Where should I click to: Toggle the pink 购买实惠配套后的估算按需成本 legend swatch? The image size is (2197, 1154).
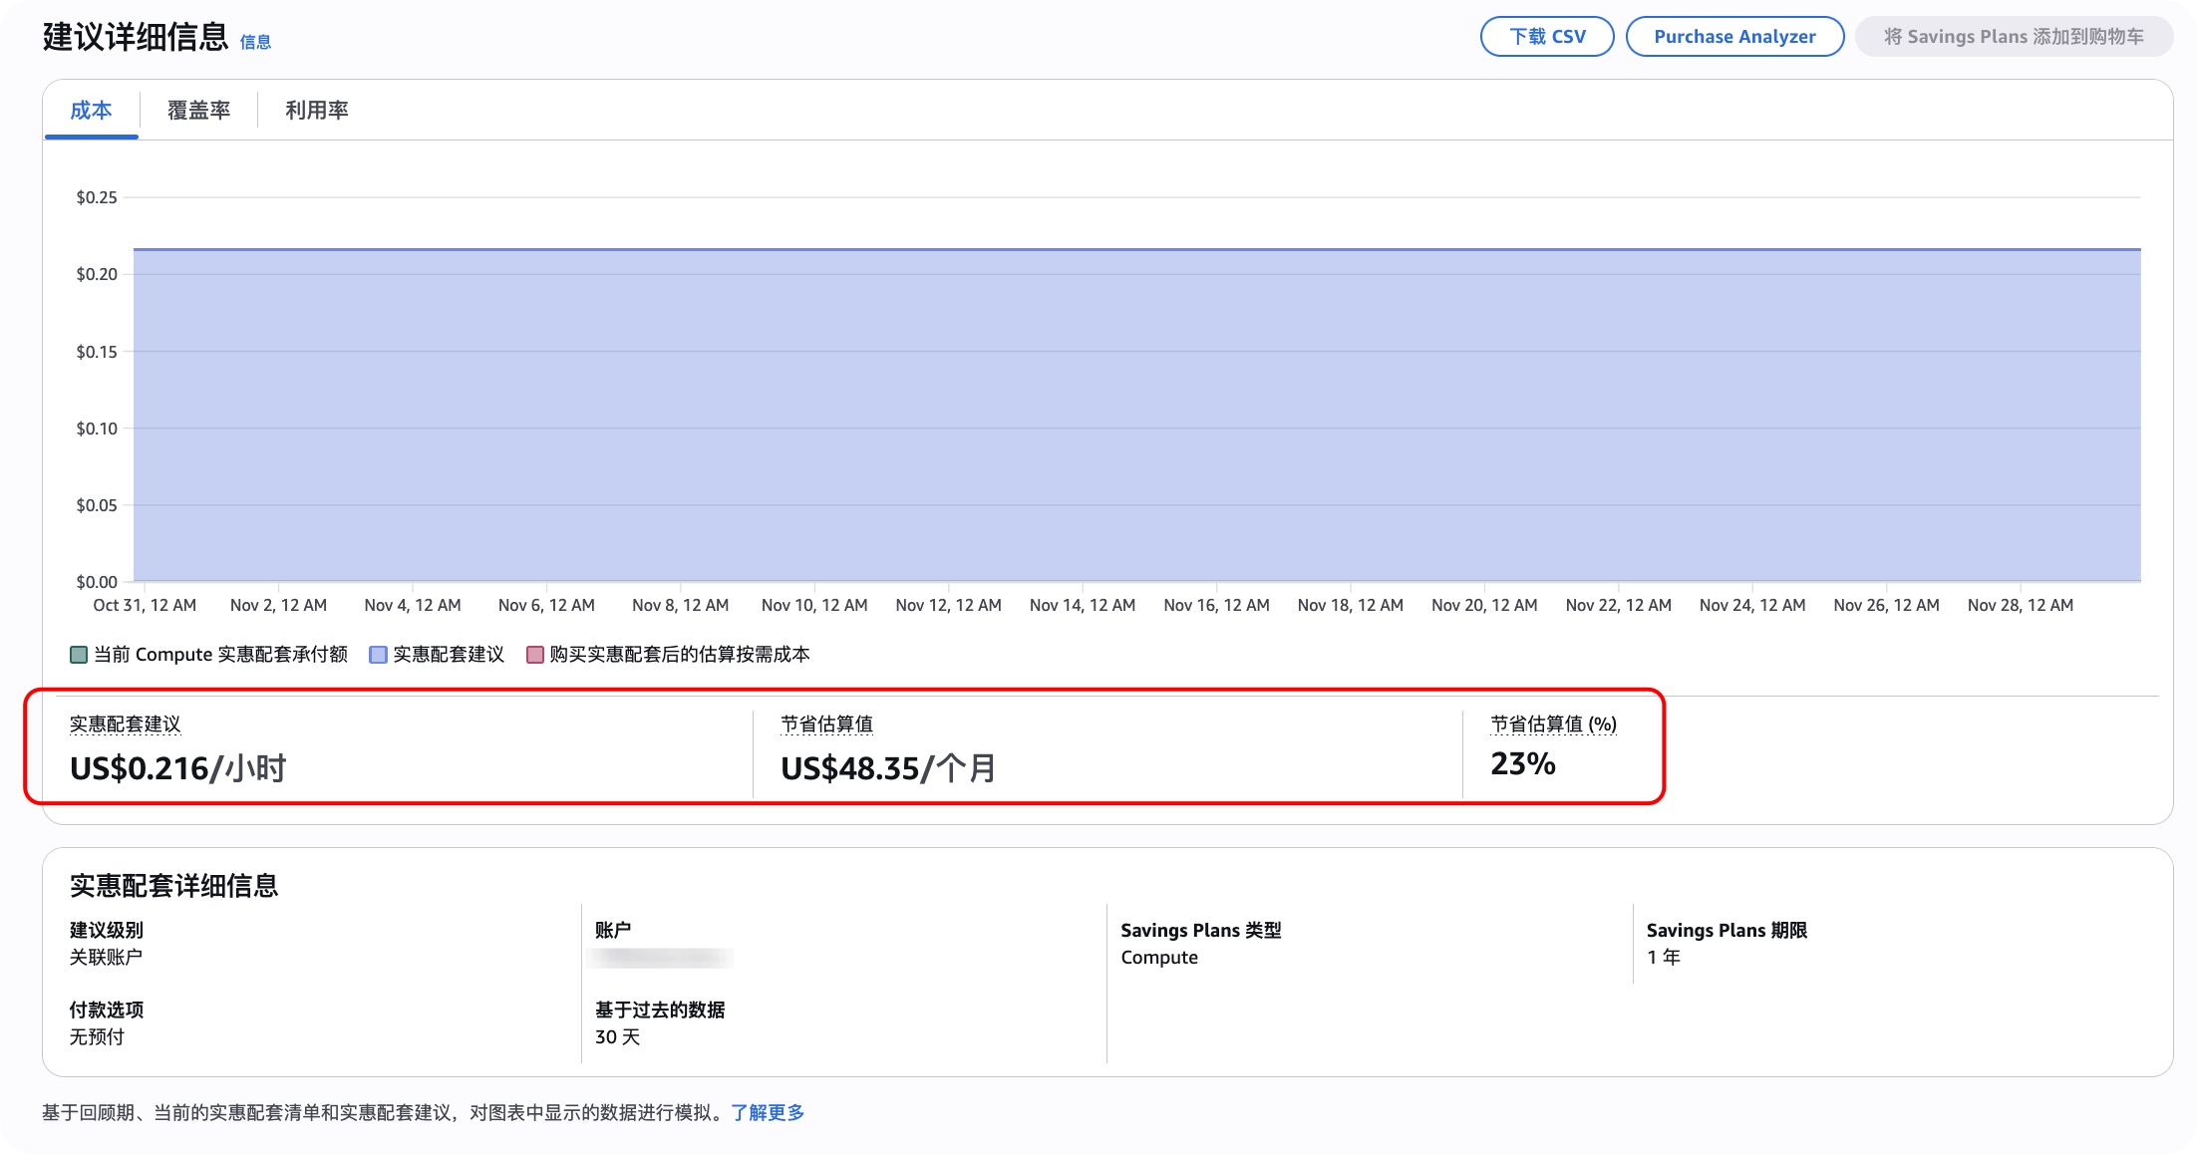[x=535, y=655]
